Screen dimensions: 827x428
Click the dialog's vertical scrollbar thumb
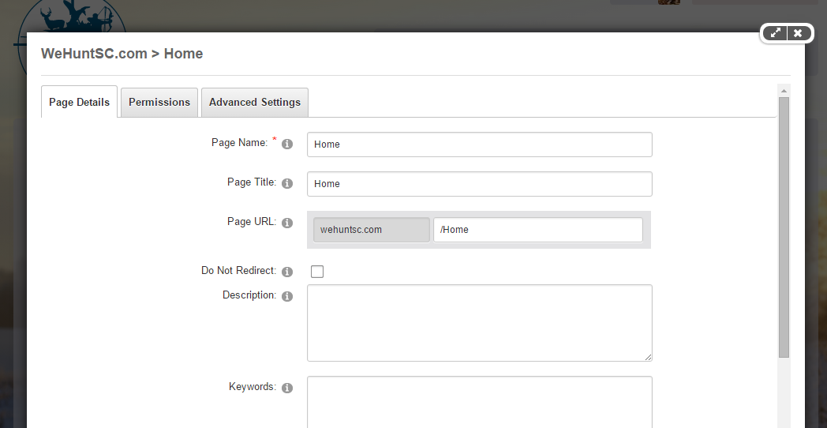pyautogui.click(x=784, y=227)
